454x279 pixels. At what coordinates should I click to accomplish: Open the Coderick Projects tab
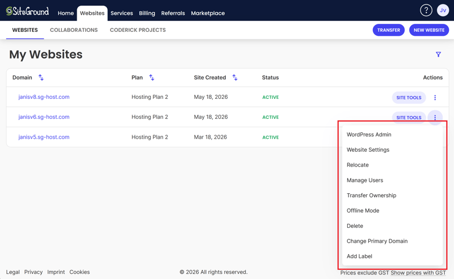pyautogui.click(x=138, y=30)
